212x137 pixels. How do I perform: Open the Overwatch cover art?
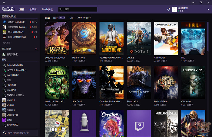[166, 38]
